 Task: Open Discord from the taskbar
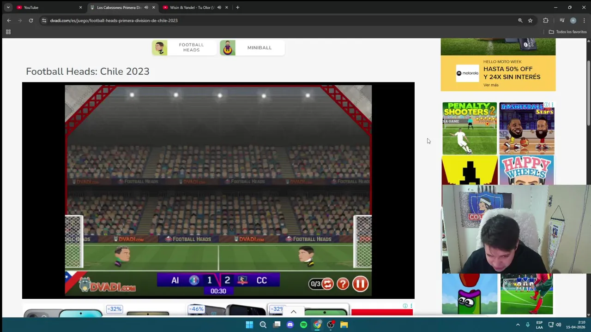coord(290,325)
